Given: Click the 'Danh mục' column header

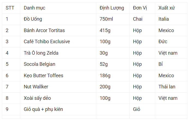Looking at the screenshot, I should (x=35, y=8).
